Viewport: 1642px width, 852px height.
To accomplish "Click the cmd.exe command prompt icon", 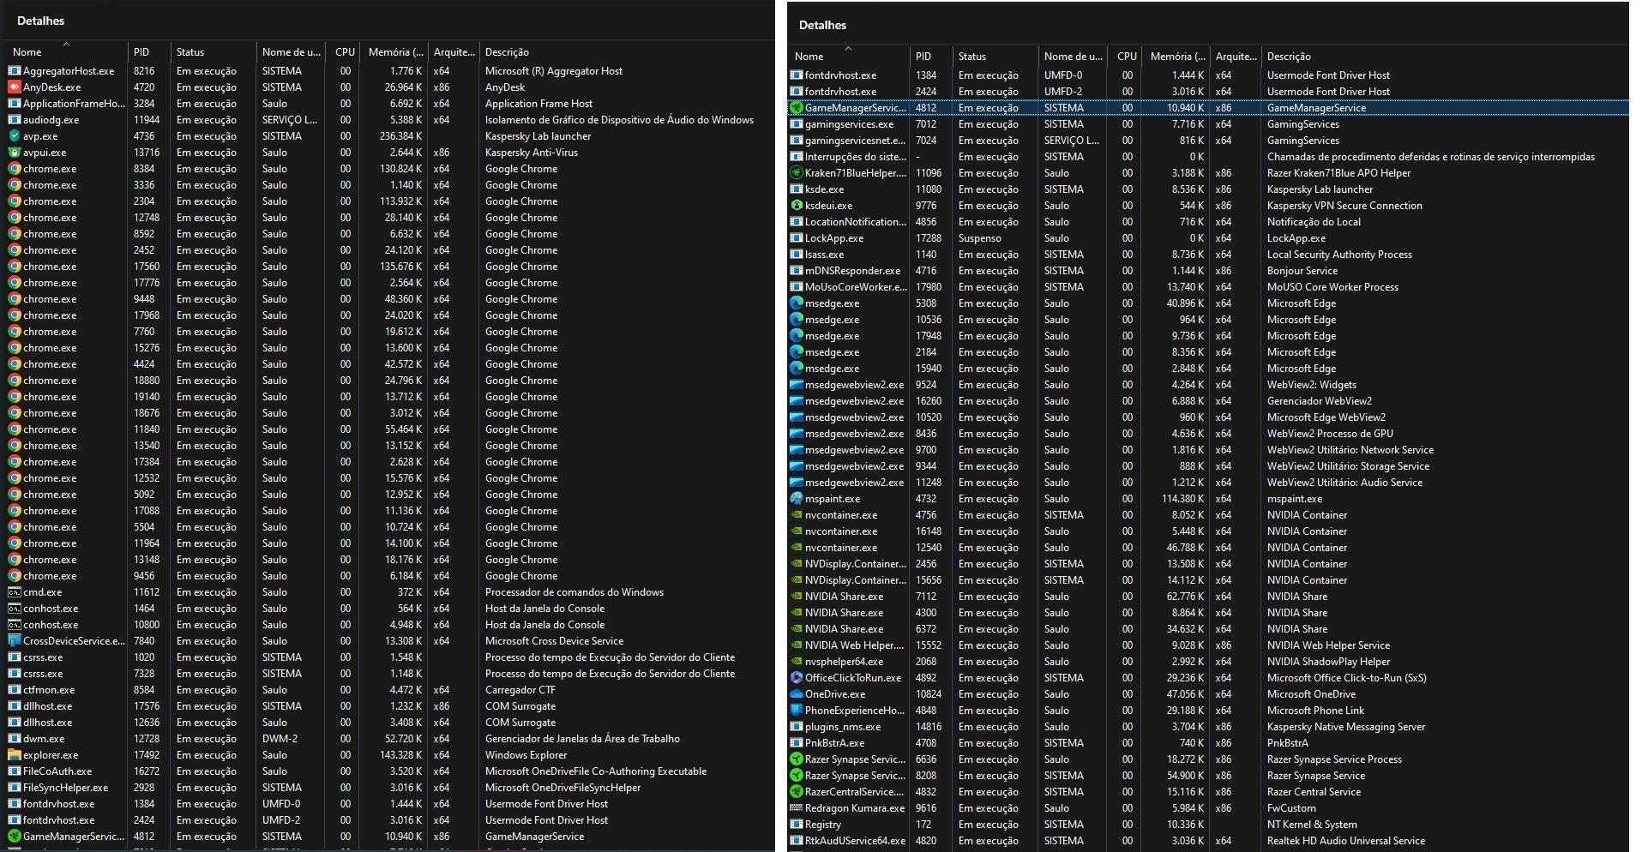I will (15, 592).
